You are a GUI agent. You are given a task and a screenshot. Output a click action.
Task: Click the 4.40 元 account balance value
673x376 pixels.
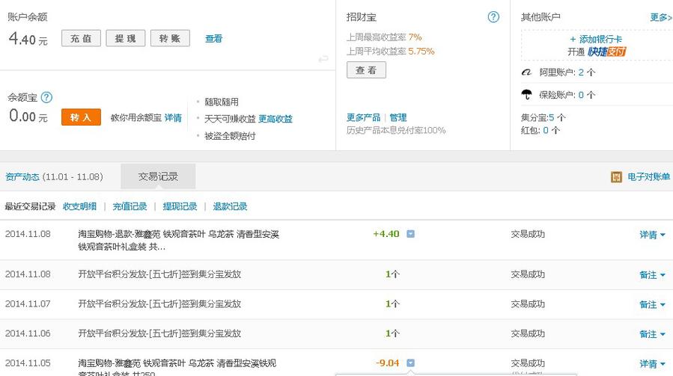tap(28, 39)
